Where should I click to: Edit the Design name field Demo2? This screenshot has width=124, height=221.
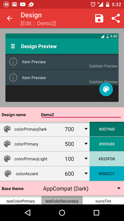[x=81, y=115]
